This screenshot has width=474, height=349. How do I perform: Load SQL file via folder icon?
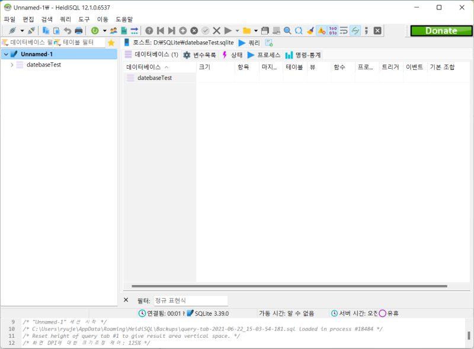(x=246, y=31)
